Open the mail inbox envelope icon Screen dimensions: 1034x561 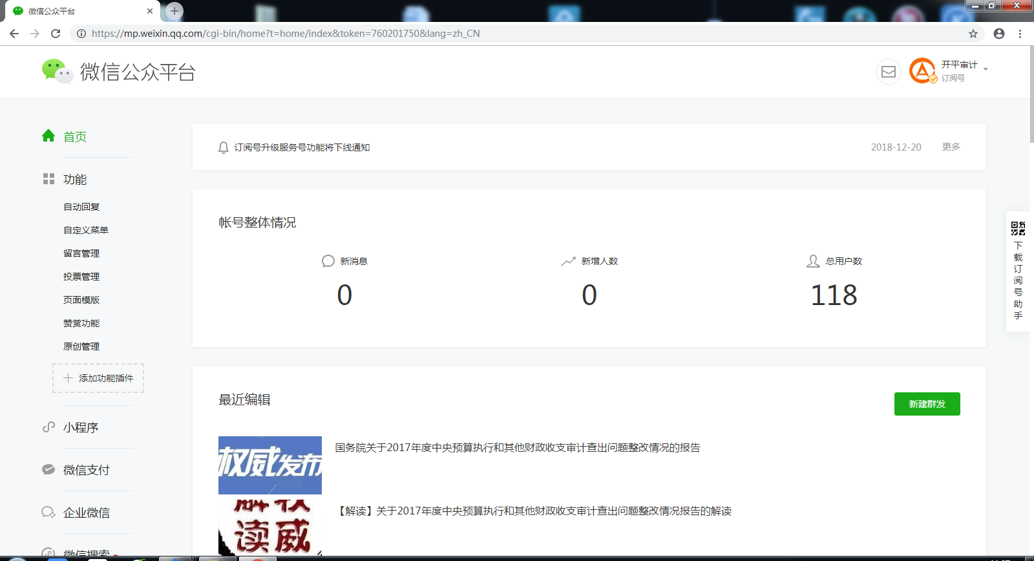coord(889,72)
